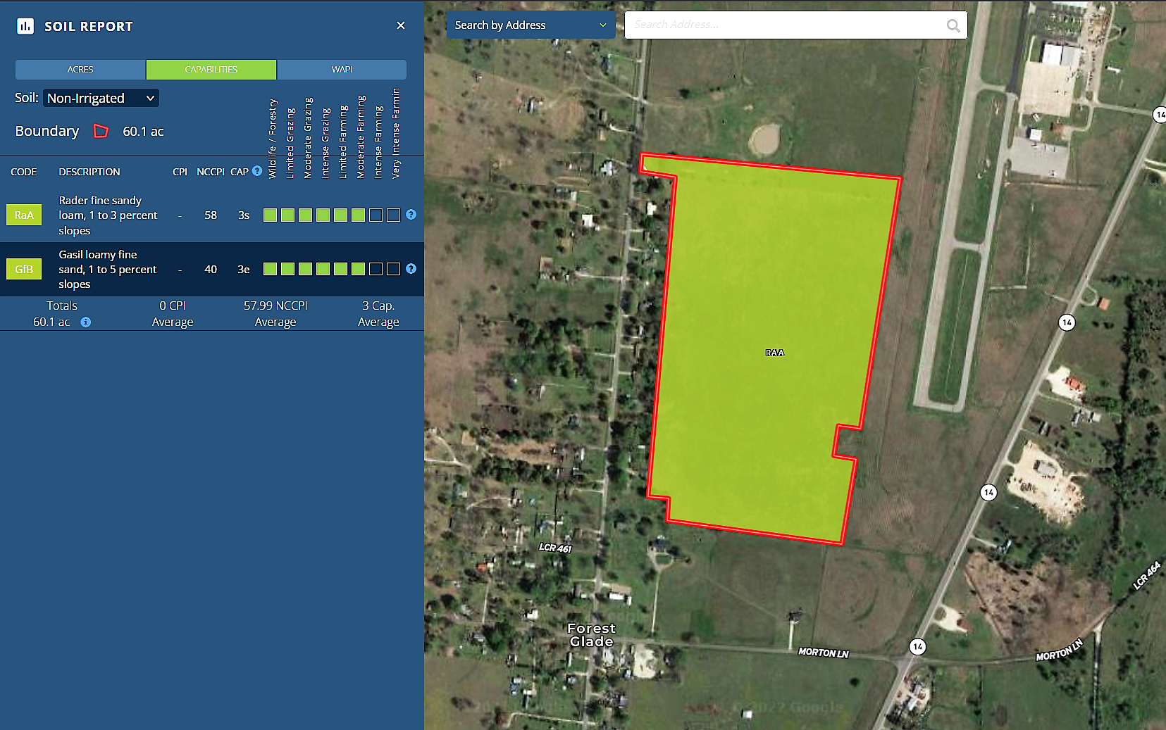Click the red Boundary polygon icon

(x=101, y=132)
